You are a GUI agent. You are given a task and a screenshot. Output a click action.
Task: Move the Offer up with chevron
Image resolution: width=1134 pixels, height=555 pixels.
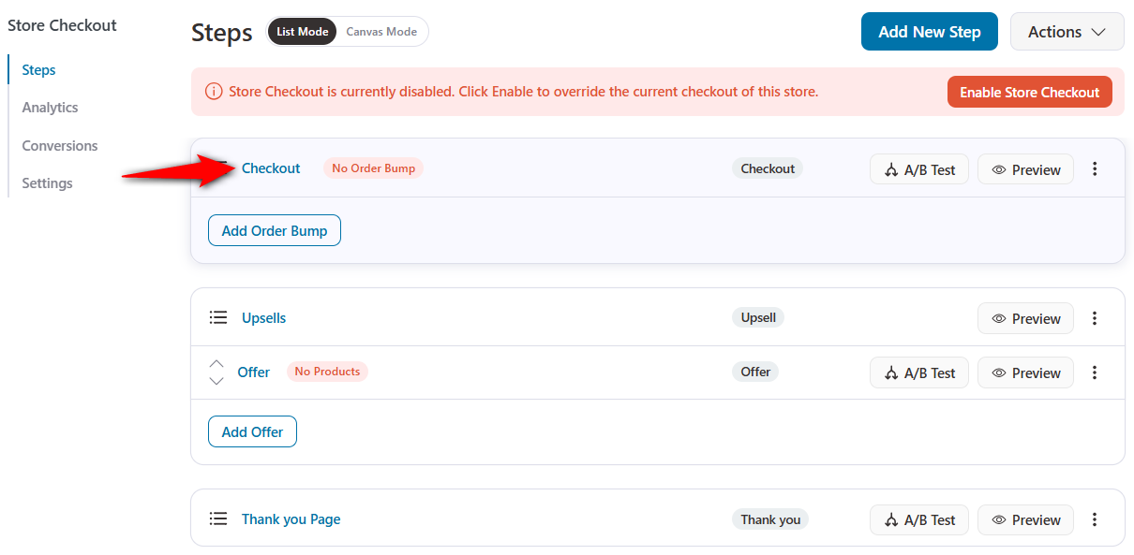216,364
